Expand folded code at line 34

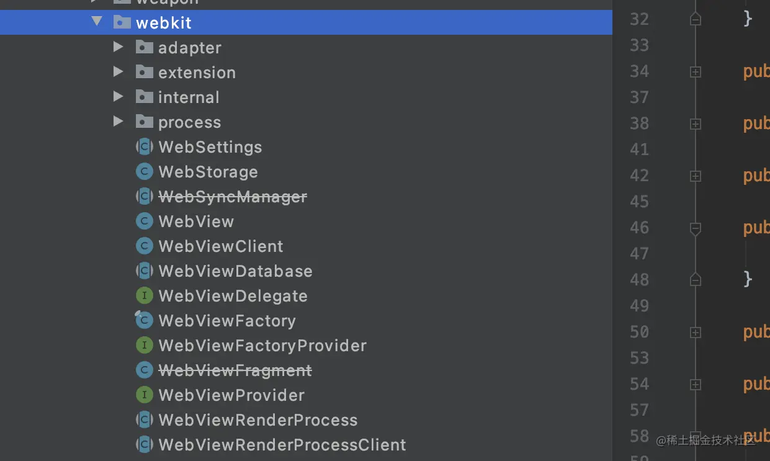point(696,72)
